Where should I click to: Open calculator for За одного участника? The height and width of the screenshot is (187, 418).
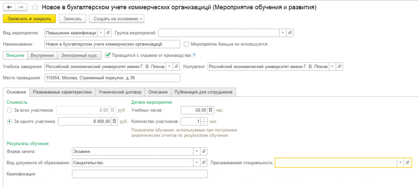coord(114,121)
